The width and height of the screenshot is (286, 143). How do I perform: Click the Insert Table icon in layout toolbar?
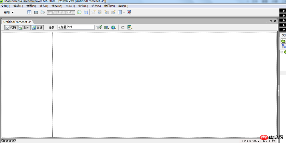pyautogui.click(x=29, y=12)
